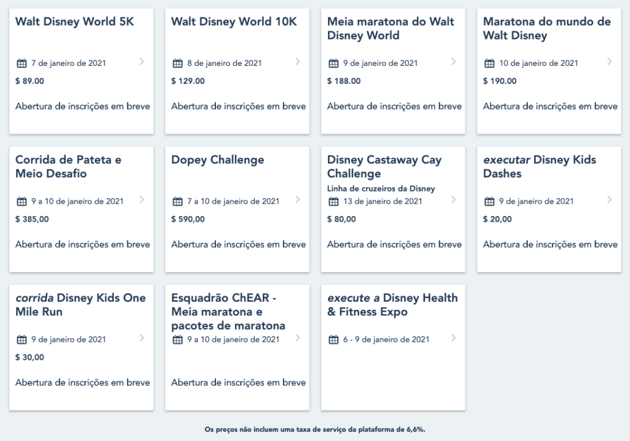Click the date 7 de janeiro de 2021
The height and width of the screenshot is (441, 630).
tap(69, 63)
